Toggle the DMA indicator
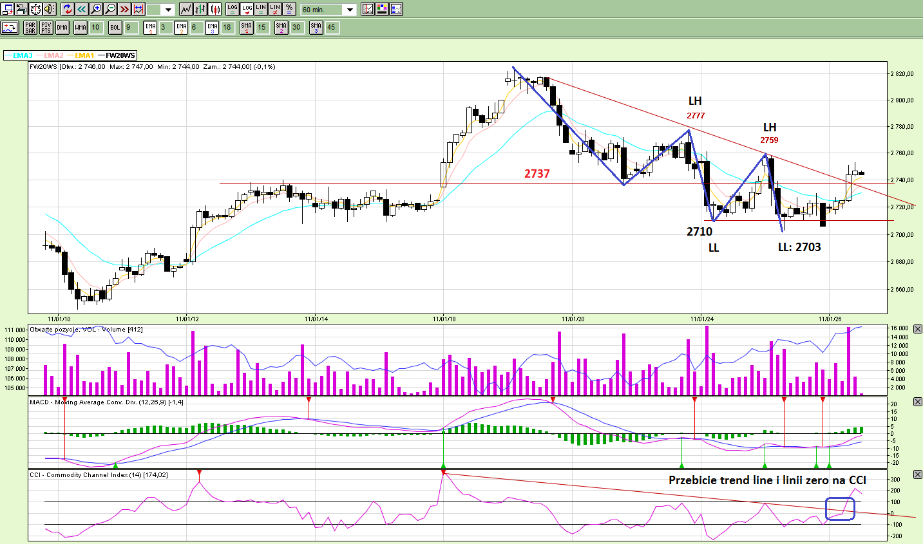This screenshot has width=923, height=544. (62, 27)
